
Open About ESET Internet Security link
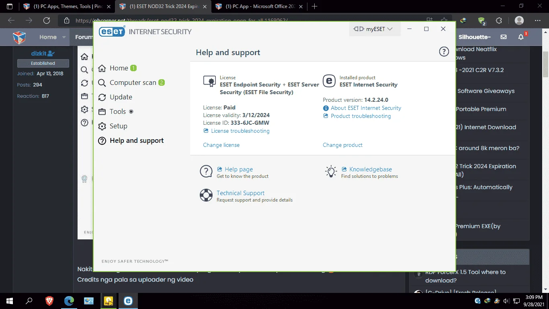pyautogui.click(x=366, y=108)
